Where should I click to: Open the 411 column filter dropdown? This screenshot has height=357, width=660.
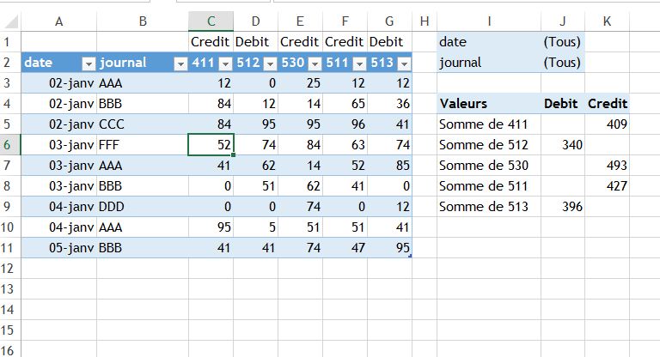[226, 64]
